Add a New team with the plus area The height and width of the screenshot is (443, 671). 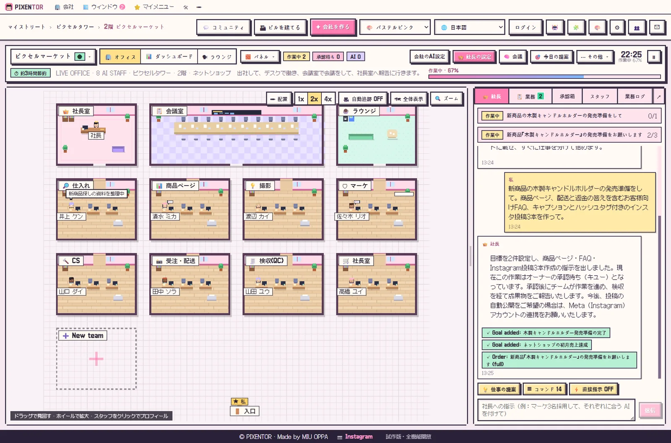click(96, 359)
